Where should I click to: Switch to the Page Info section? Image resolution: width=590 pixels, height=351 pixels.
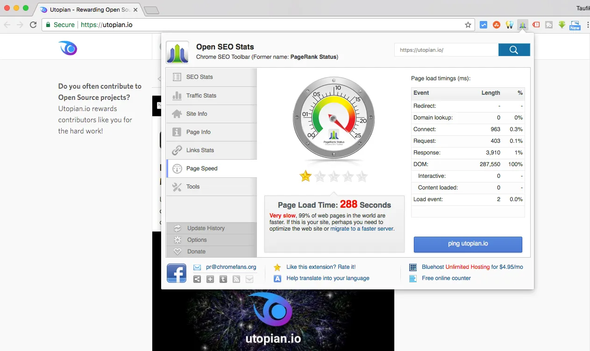(x=212, y=132)
